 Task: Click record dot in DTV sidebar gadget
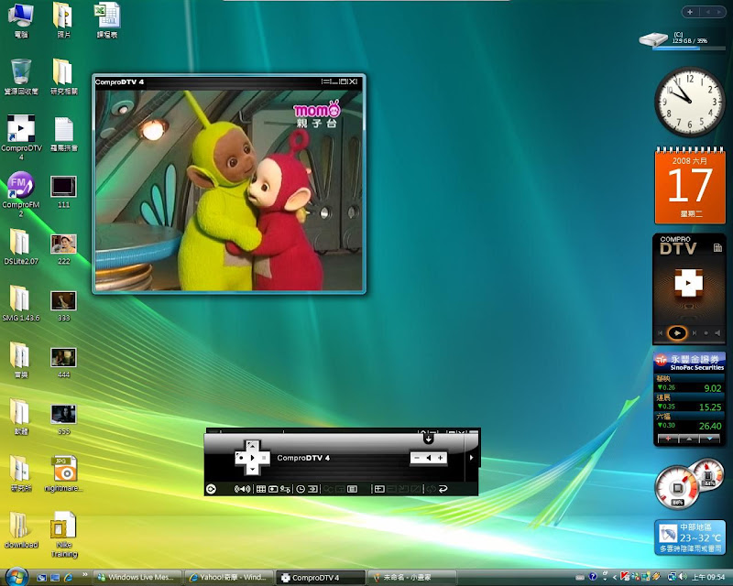(x=706, y=333)
